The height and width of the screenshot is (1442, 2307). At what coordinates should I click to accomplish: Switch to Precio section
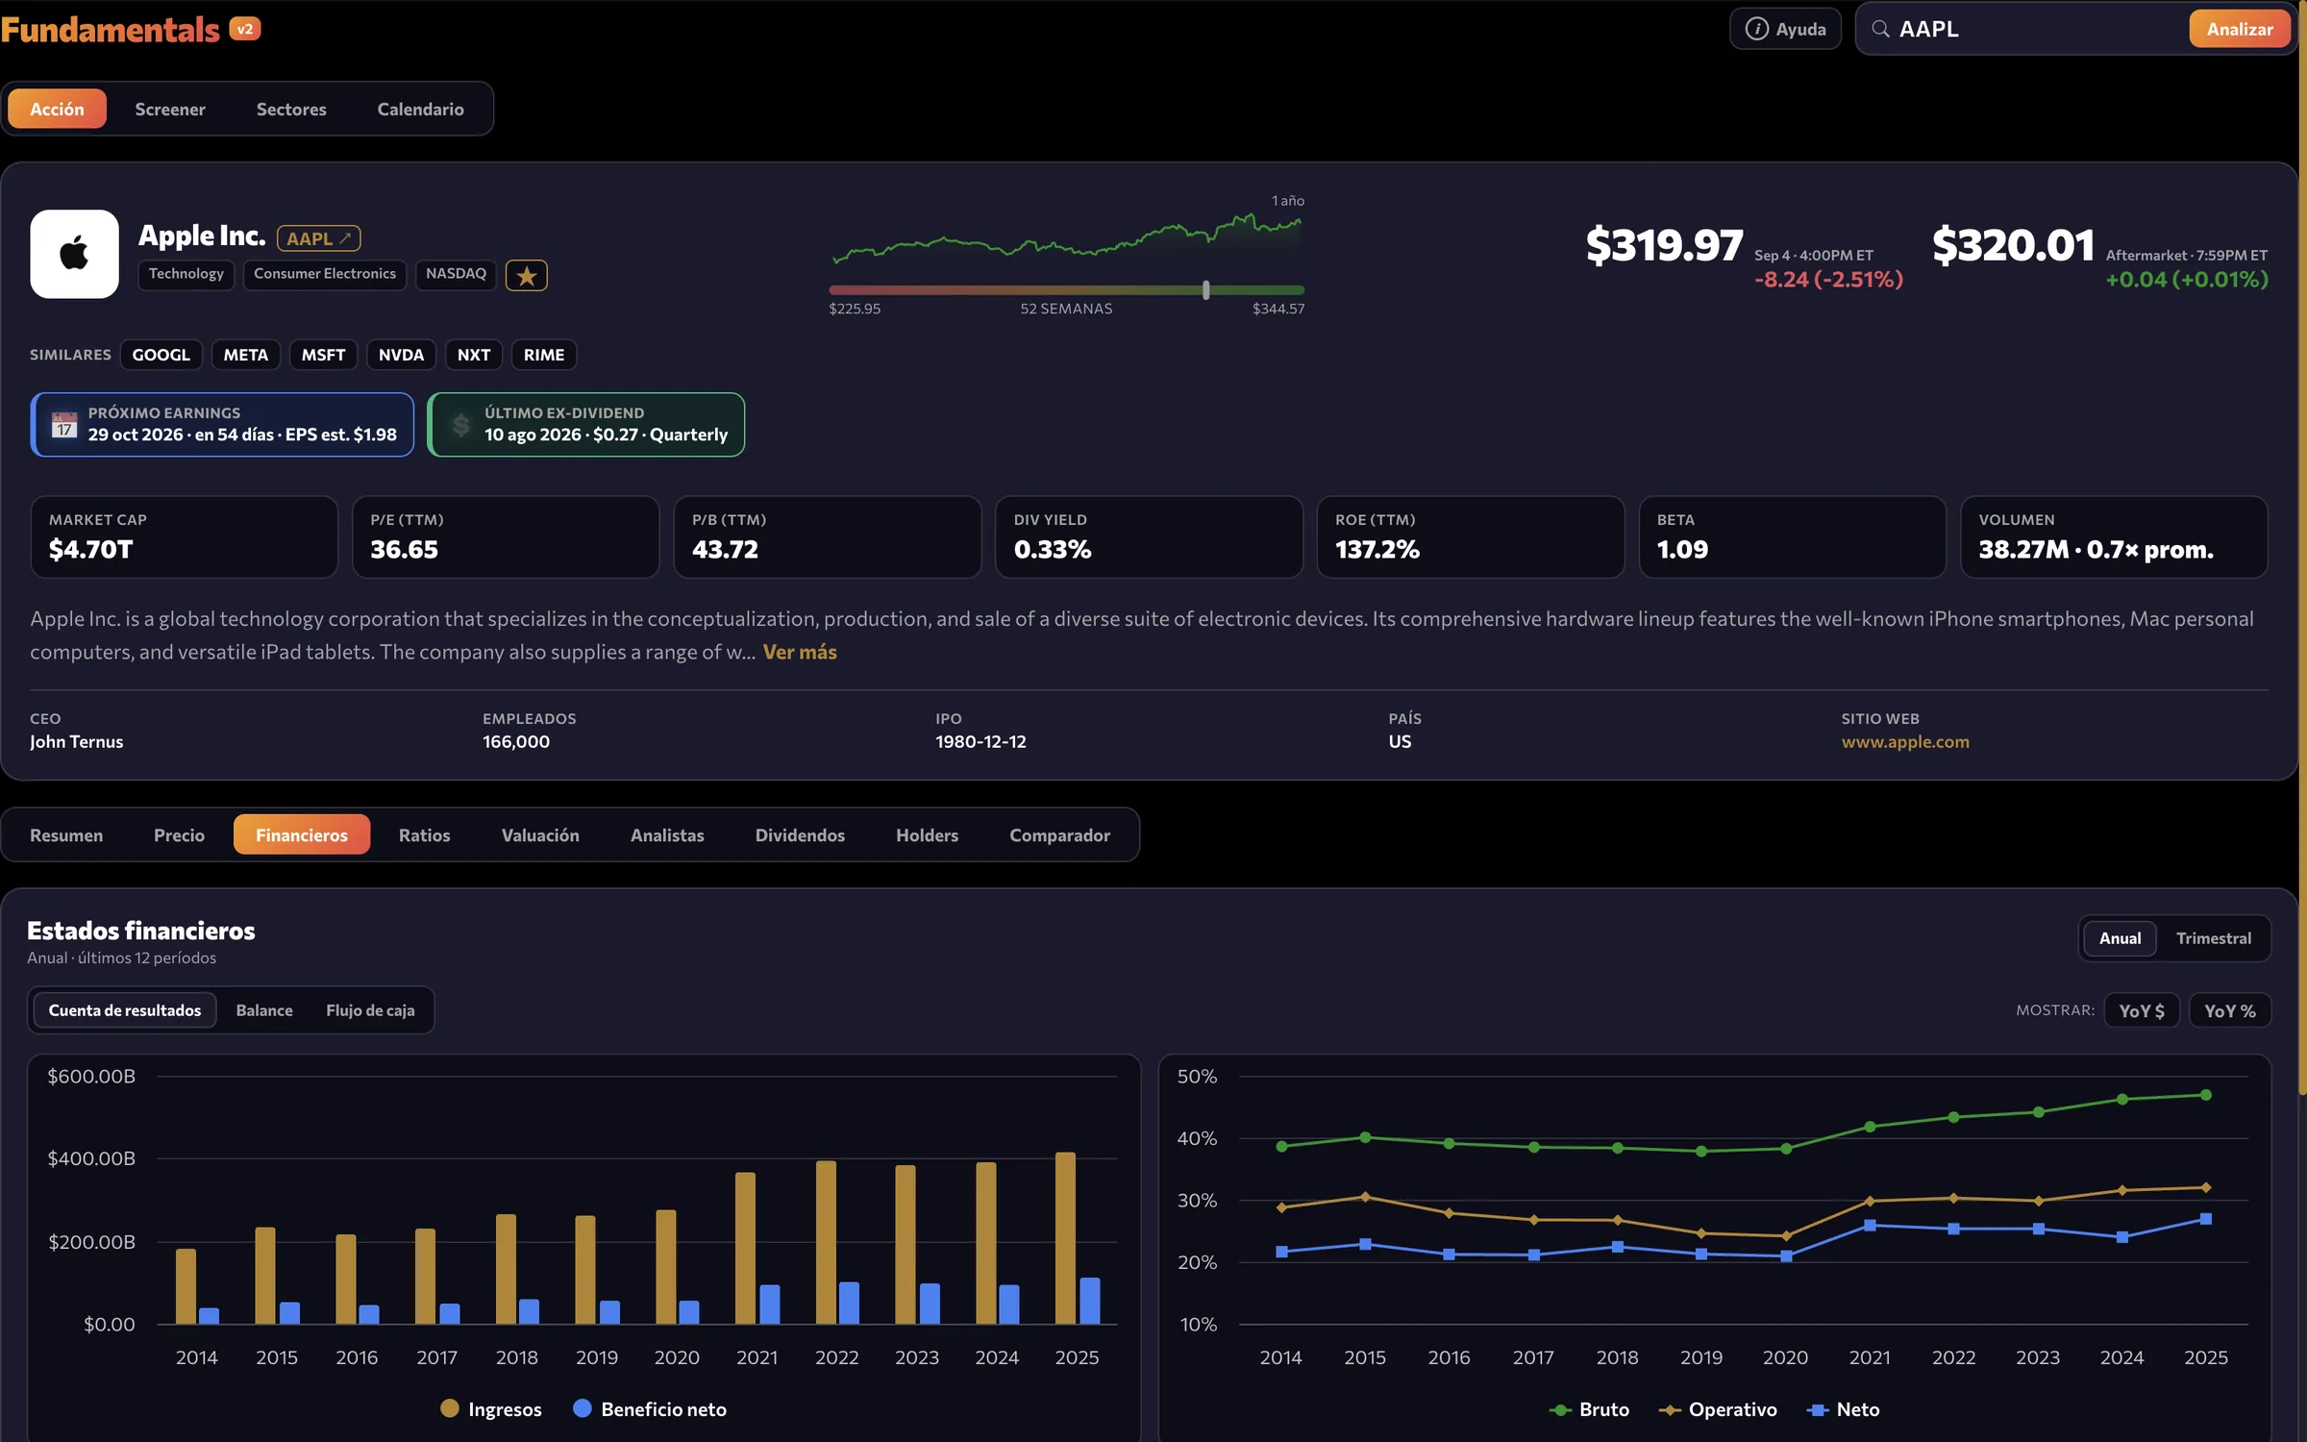[x=179, y=834]
